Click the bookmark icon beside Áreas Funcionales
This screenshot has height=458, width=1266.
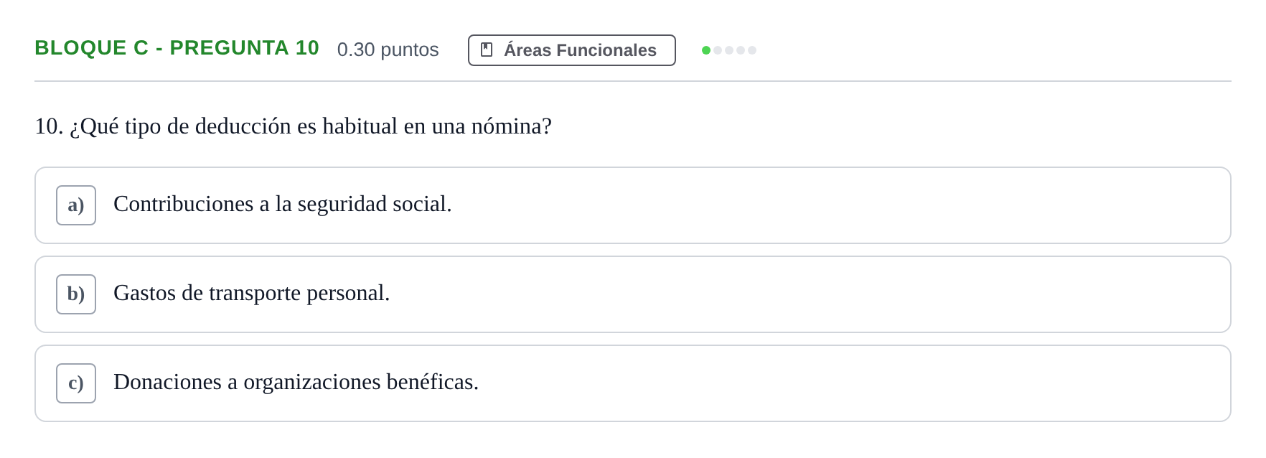pyautogui.click(x=487, y=50)
